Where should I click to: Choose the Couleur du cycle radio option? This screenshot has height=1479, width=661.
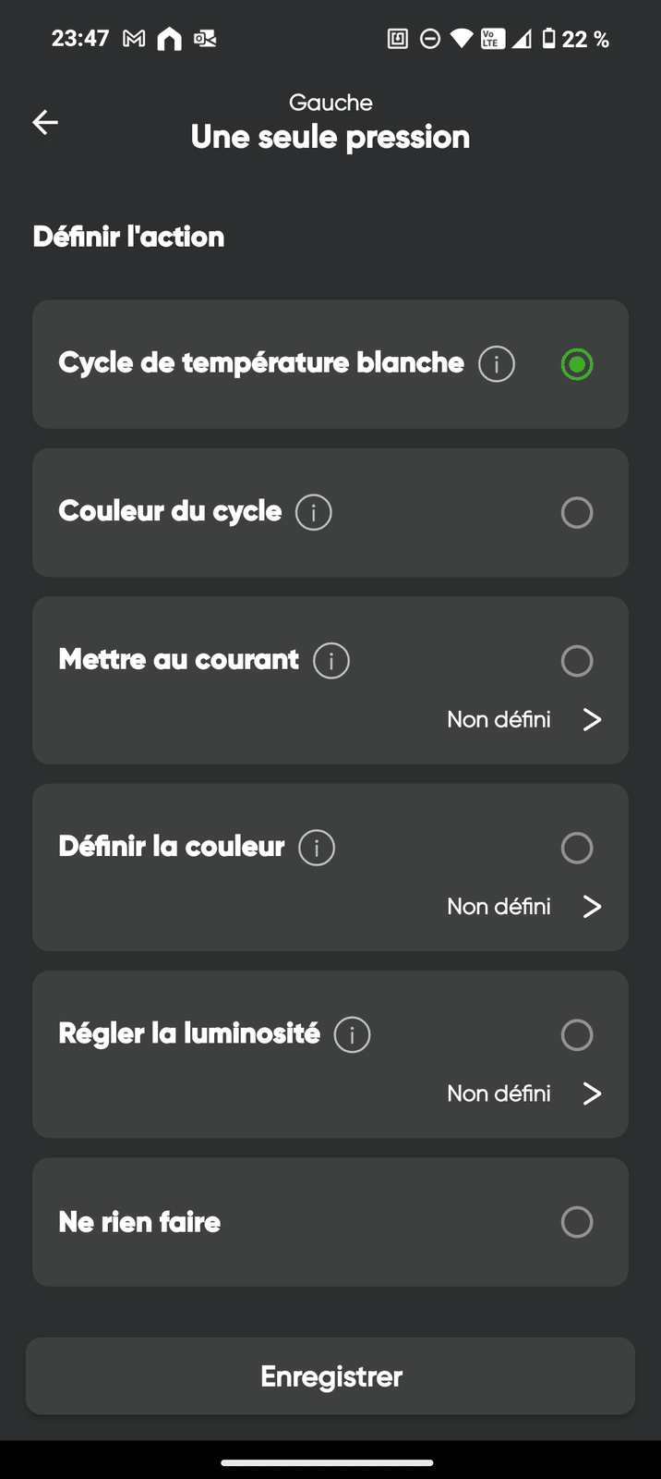(x=577, y=512)
